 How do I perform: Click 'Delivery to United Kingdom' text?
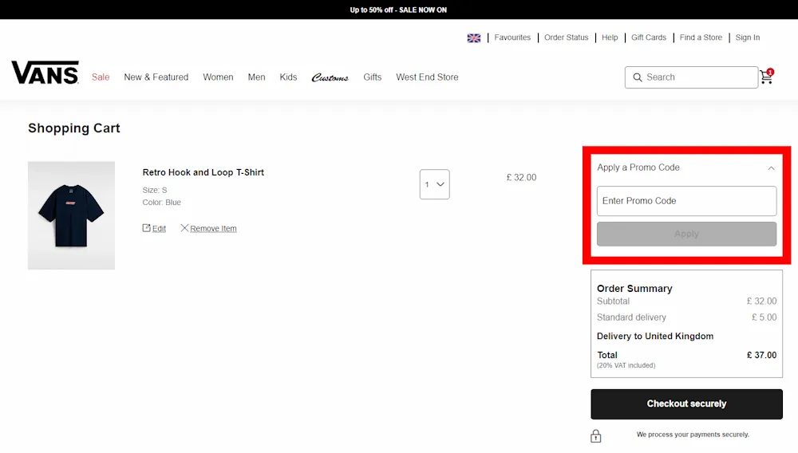(655, 336)
